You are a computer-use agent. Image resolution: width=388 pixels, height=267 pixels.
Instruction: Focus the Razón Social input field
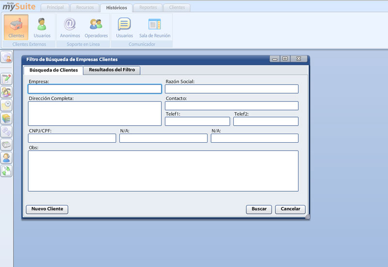tap(231, 89)
